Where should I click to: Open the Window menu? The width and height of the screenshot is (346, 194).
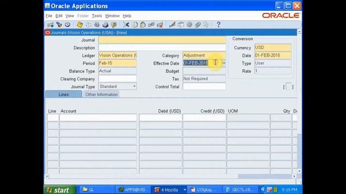click(112, 16)
